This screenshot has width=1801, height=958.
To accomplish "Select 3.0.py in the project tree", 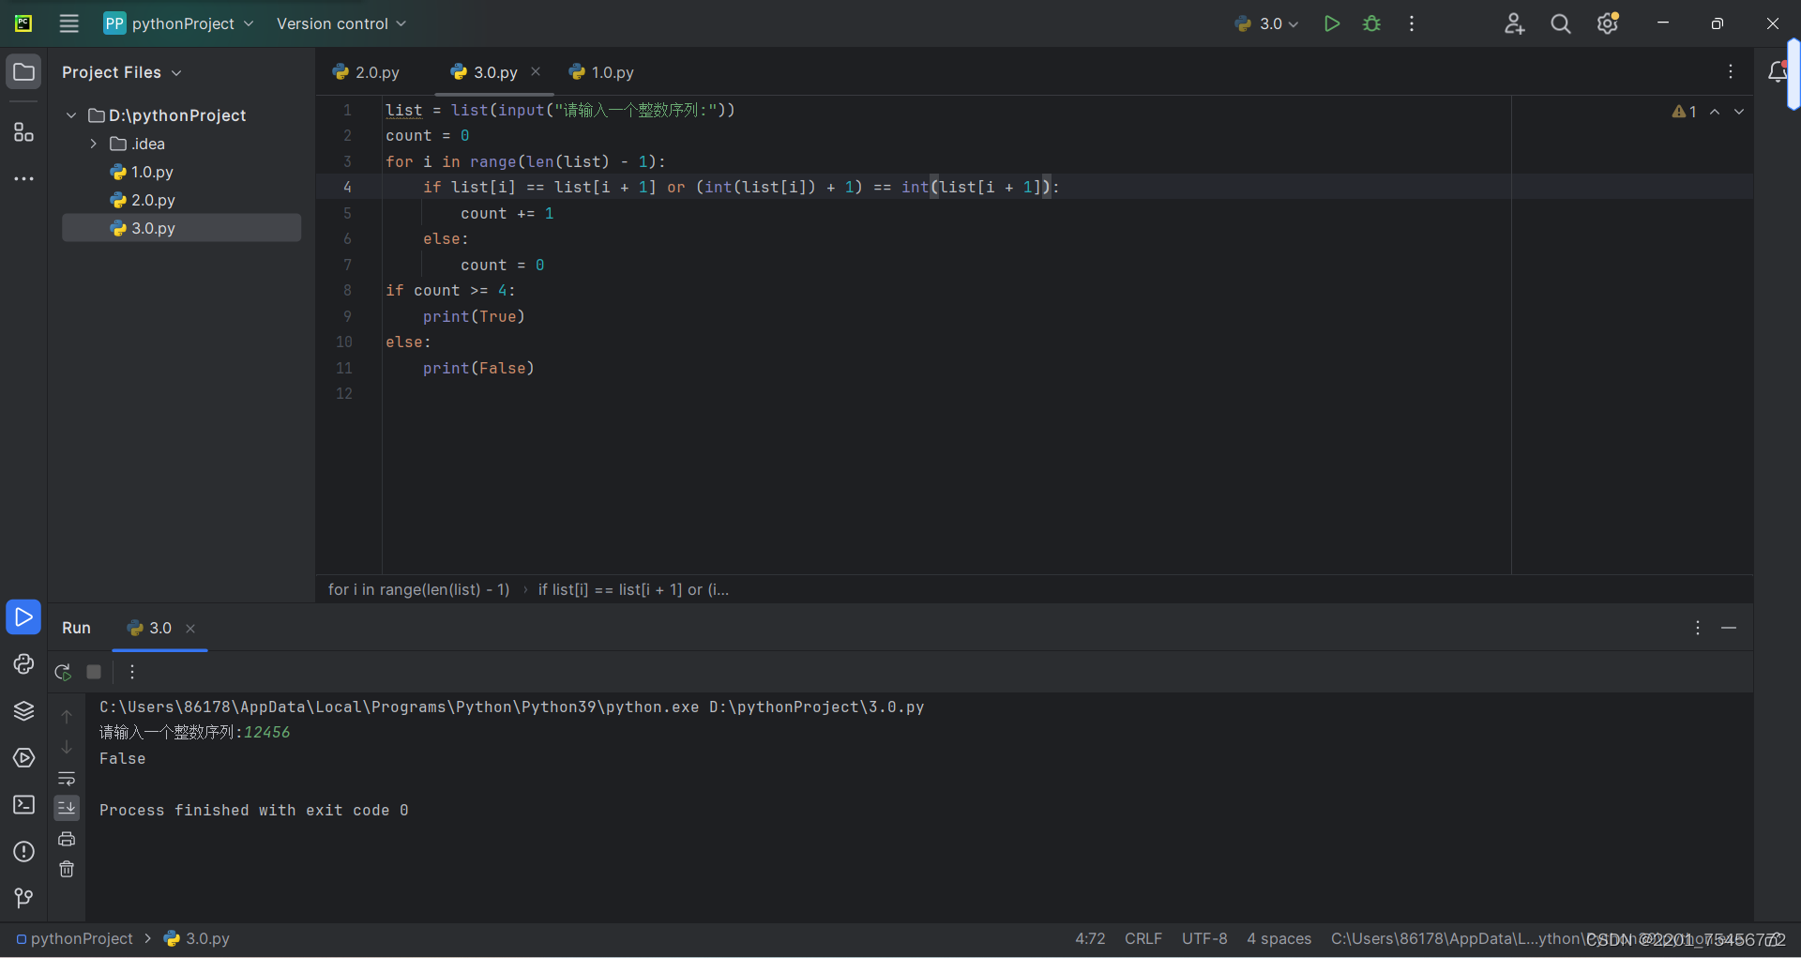I will 181,228.
